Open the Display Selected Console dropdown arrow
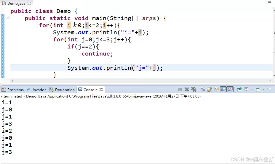 pos(252,90)
